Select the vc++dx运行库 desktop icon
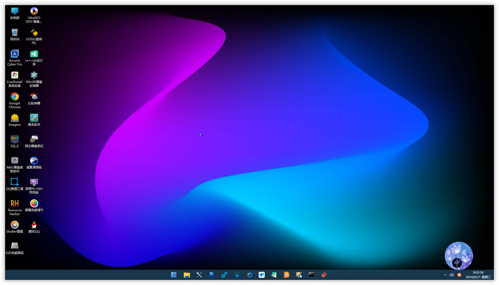Viewport: 499px width, 285px height. click(34, 58)
